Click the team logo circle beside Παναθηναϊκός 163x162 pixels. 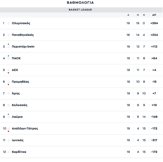click(9, 35)
